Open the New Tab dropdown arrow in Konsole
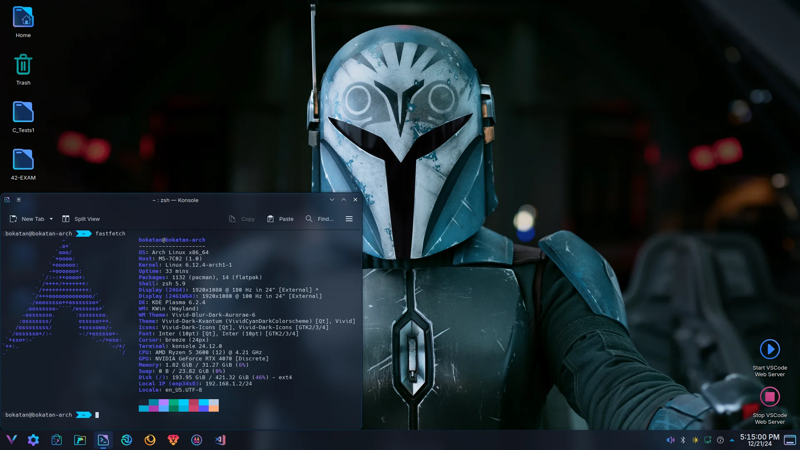The image size is (800, 450). (x=51, y=219)
